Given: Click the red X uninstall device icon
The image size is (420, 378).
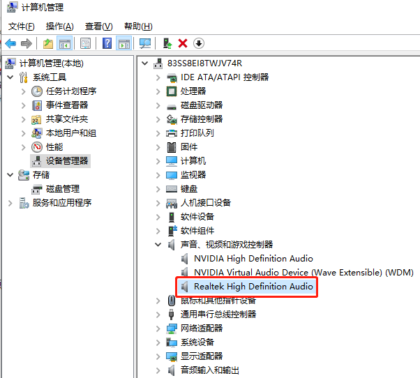Looking at the screenshot, I should point(183,43).
